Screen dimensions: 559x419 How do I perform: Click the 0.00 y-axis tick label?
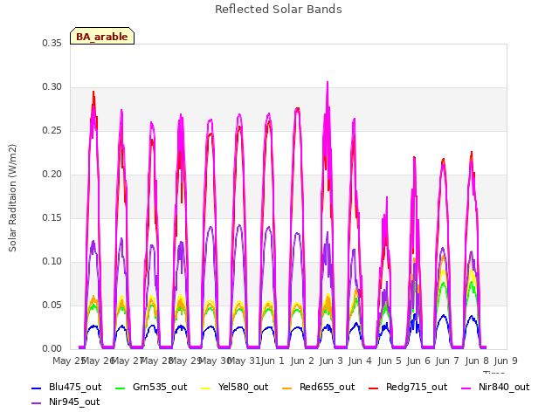click(x=52, y=348)
